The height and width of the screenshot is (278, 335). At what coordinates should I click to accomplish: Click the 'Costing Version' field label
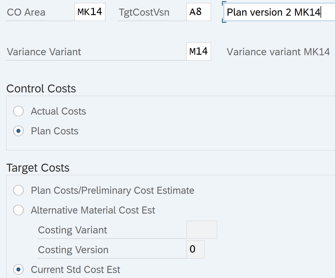73,250
